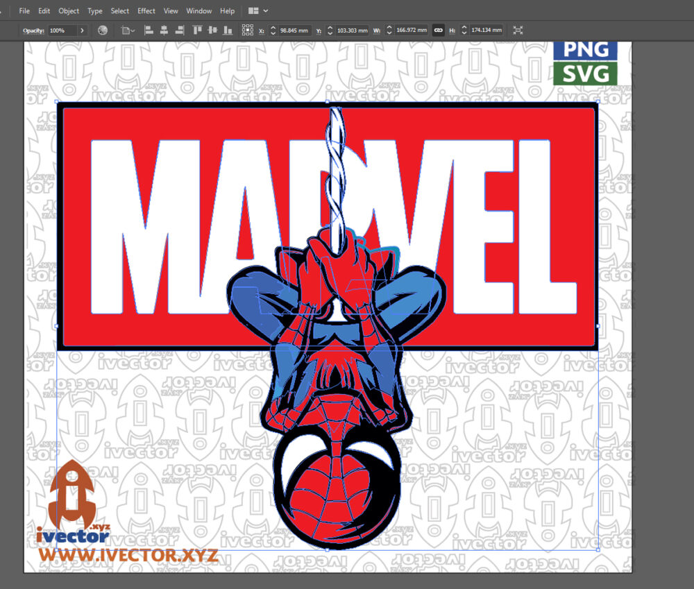This screenshot has width=694, height=589.
Task: Click the right-middle selection handle
Action: point(598,325)
